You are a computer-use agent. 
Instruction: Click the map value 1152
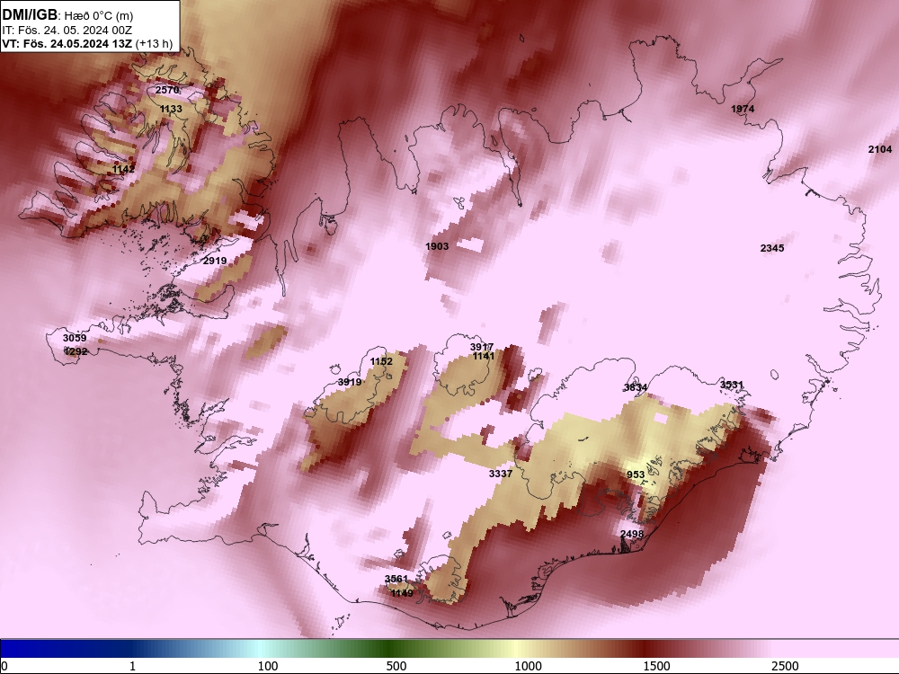(x=381, y=361)
